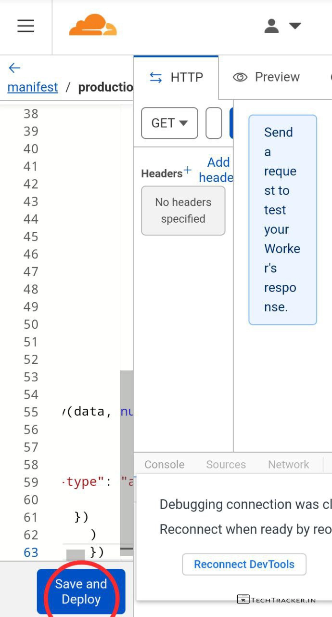Screen dimensions: 332x617
Task: Click the Cloudflare logo
Action: point(93,26)
